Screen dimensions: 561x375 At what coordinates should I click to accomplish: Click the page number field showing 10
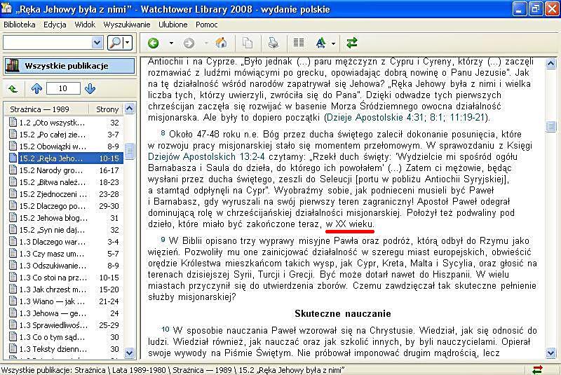click(x=63, y=89)
